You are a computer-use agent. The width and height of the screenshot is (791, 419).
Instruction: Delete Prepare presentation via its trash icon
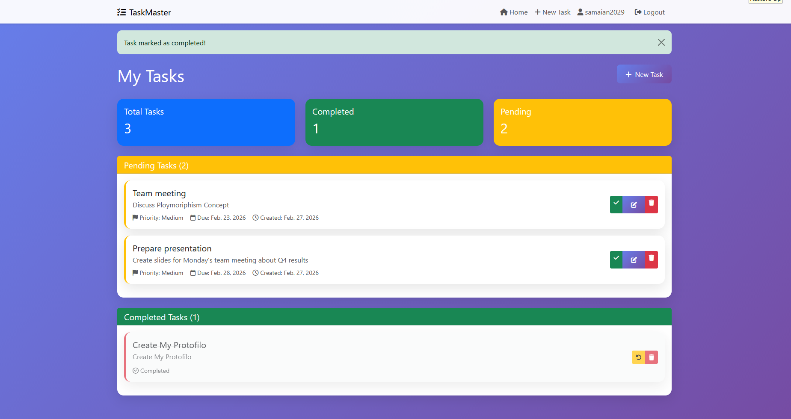point(651,260)
